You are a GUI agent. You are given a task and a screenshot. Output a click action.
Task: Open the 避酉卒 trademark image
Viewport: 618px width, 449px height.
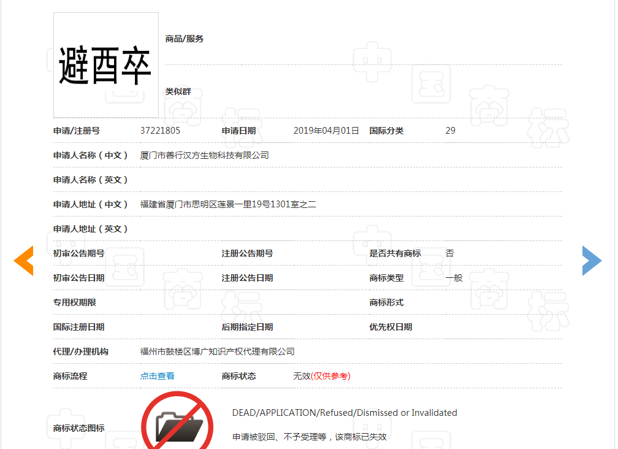(x=105, y=65)
